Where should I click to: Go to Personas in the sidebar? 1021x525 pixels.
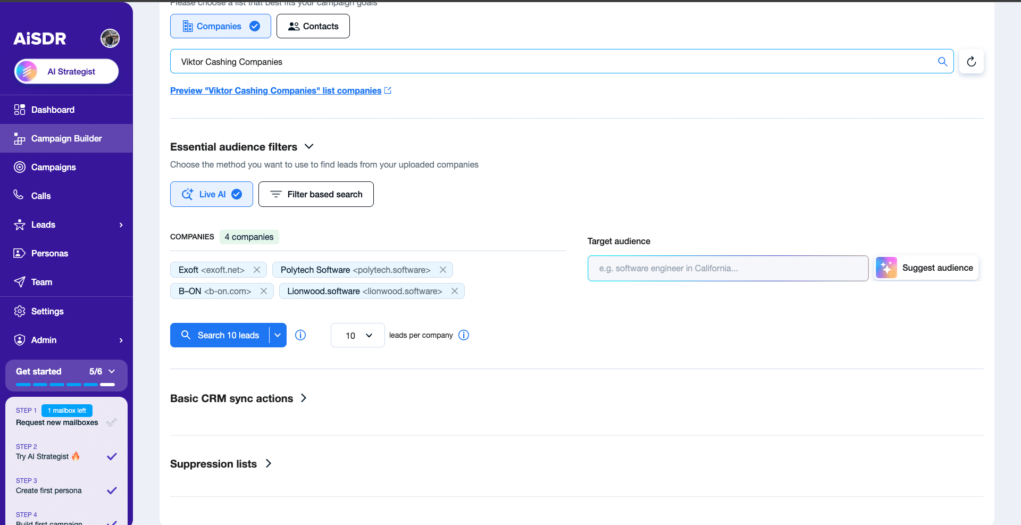[x=49, y=253]
